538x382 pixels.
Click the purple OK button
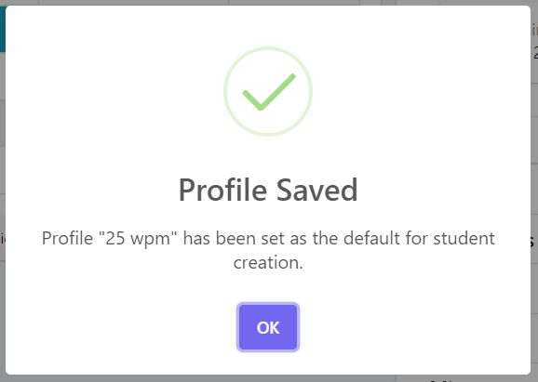[x=268, y=327]
